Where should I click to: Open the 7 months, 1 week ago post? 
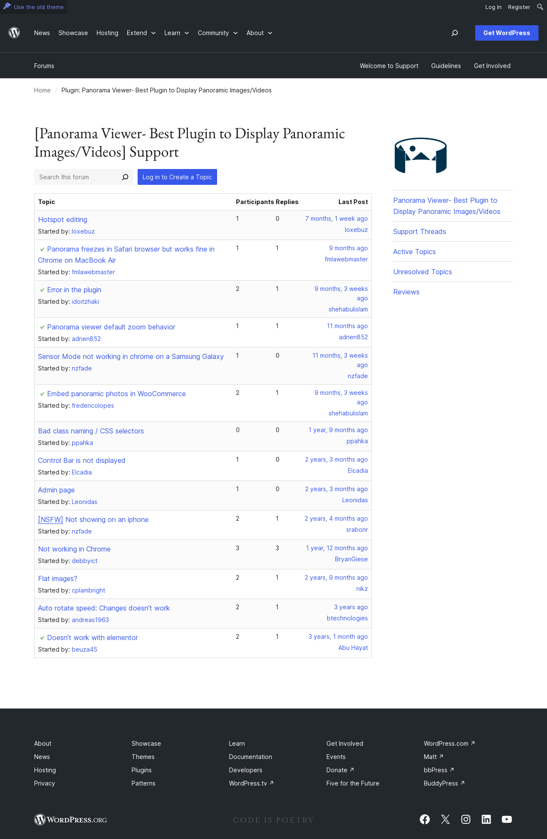pyautogui.click(x=336, y=219)
